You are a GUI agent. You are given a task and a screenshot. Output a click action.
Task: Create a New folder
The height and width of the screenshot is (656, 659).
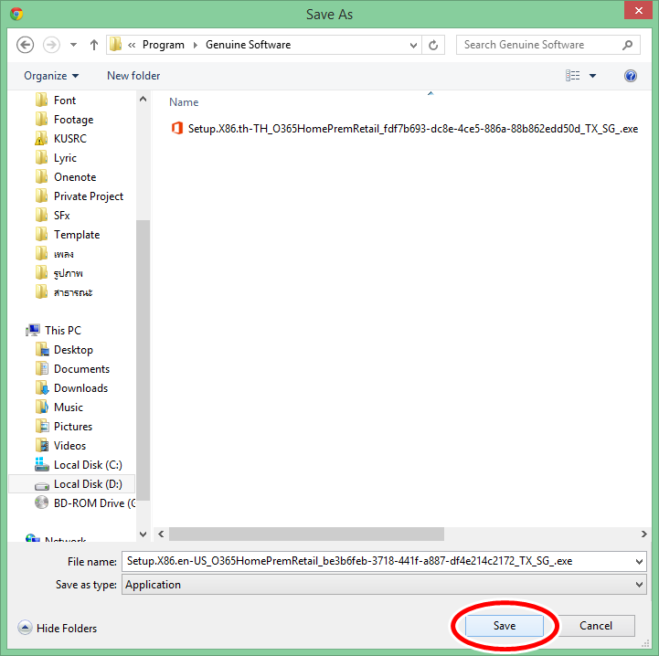tap(133, 76)
